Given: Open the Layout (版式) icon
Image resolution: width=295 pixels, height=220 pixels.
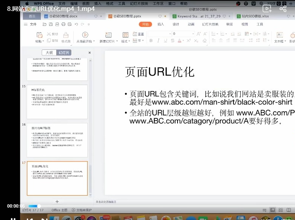Looking at the screenshot, I should 125,35.
